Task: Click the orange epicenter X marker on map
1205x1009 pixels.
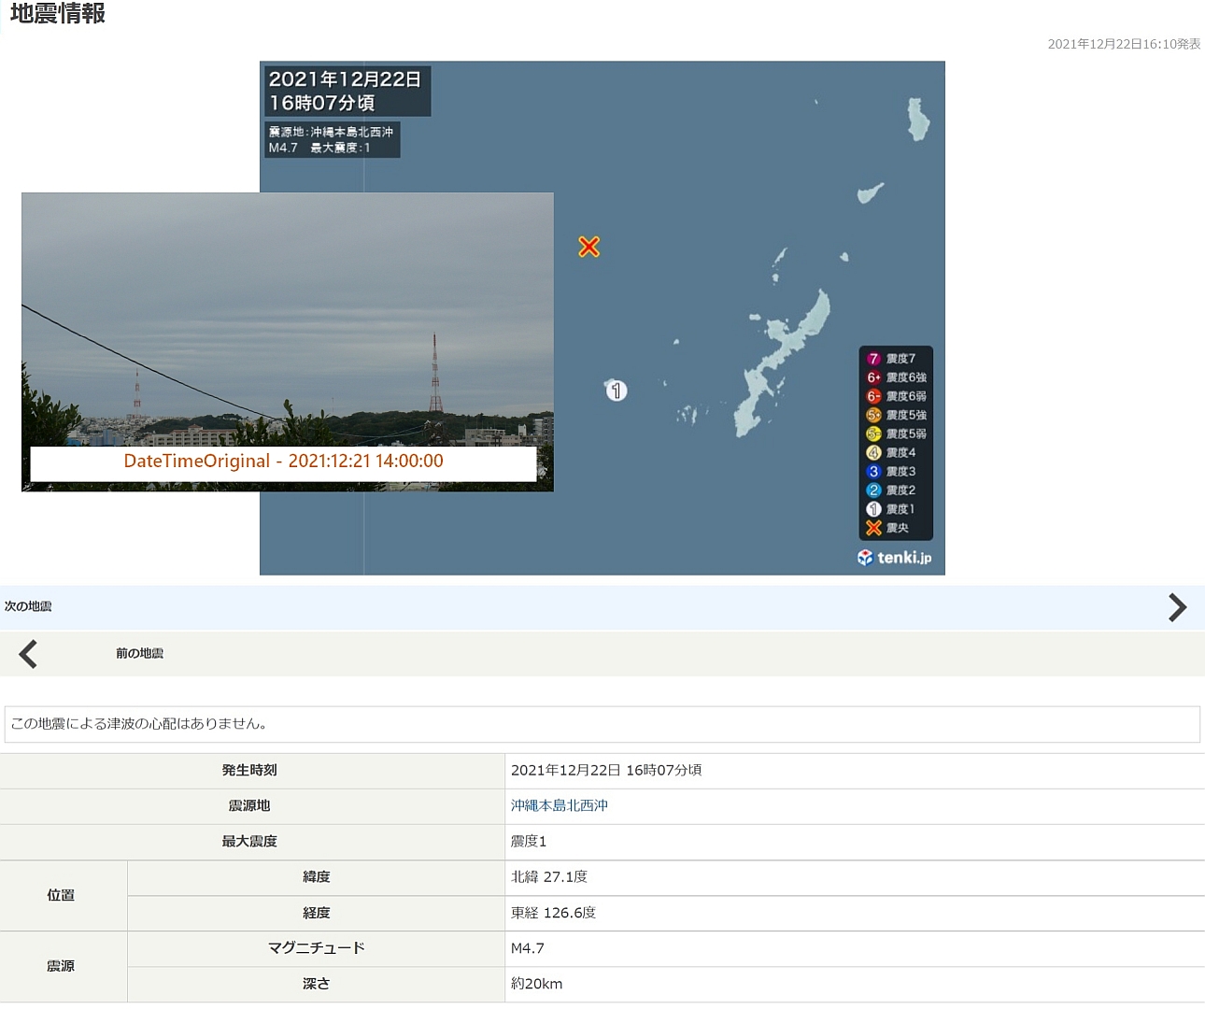Action: pos(588,247)
